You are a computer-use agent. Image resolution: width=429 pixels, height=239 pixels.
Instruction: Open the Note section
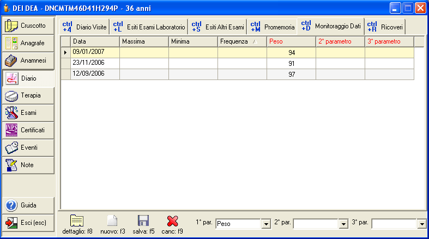(x=28, y=165)
